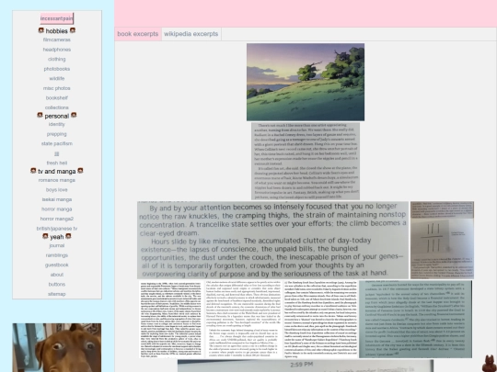Click the animal icon left of tv and manga
Screen dimensions: 497x372
coord(33,171)
